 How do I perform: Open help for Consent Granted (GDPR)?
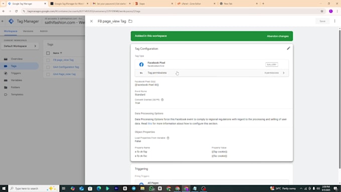click(162, 100)
